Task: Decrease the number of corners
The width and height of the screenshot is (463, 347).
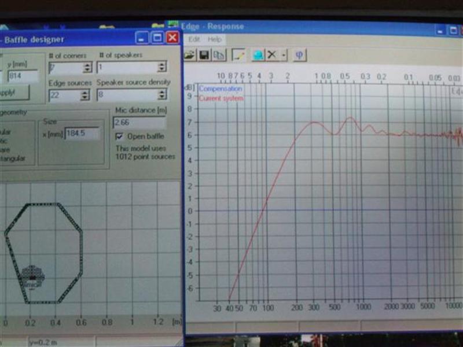Action: [x=87, y=70]
